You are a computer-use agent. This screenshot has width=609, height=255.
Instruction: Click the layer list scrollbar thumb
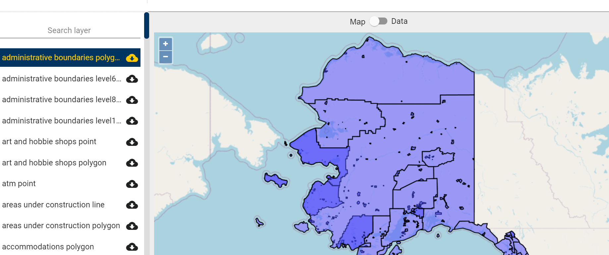point(146,25)
